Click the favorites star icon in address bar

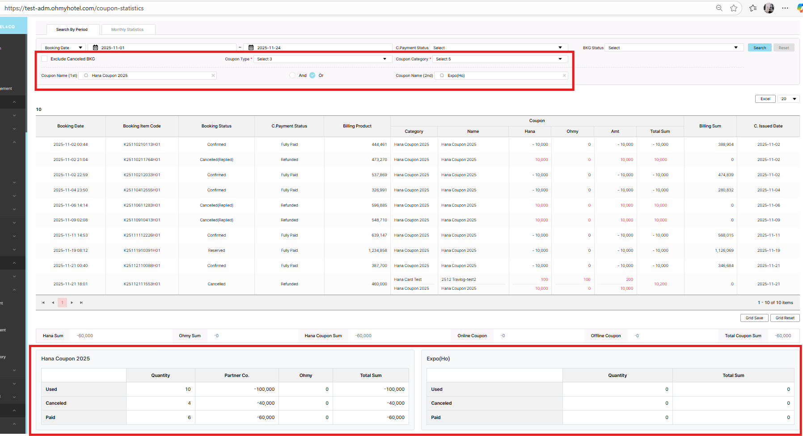pos(734,8)
